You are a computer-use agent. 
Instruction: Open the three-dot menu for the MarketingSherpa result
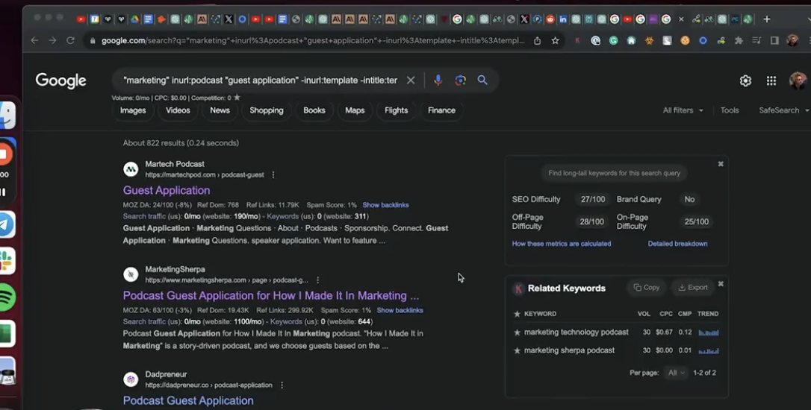317,280
